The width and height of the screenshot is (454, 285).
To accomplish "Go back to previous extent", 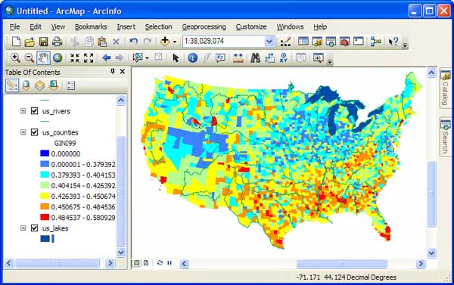I will click(107, 58).
